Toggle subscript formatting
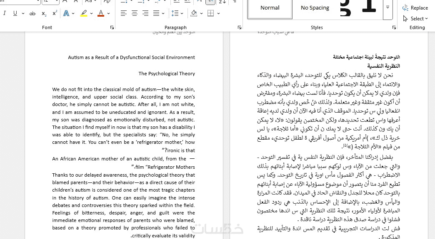 coord(44,13)
